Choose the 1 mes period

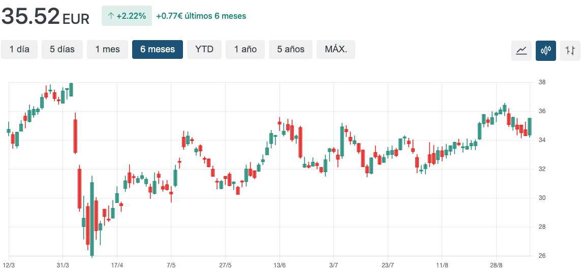tap(107, 49)
